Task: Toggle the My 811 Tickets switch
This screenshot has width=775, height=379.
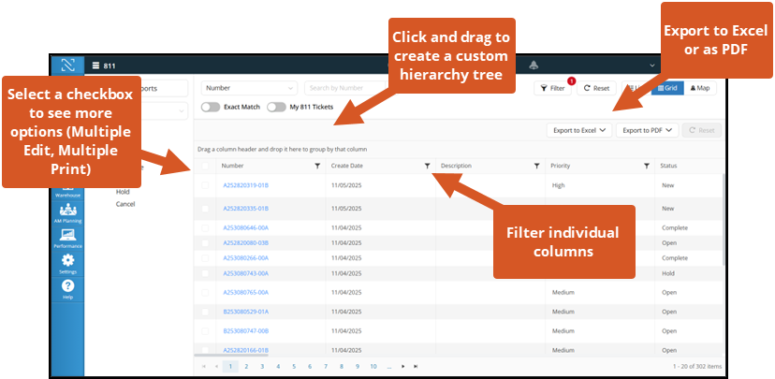Action: (276, 108)
